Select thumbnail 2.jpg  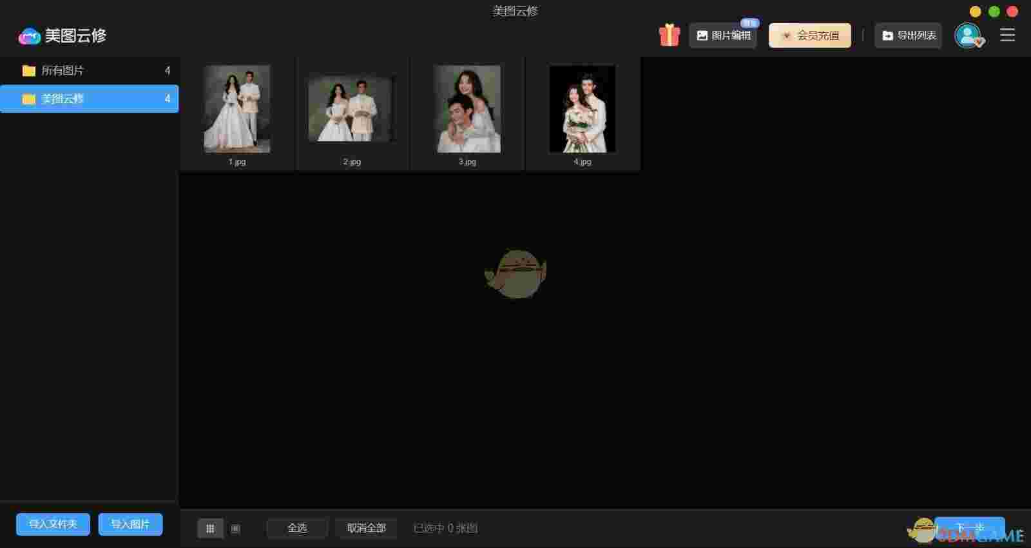352,109
